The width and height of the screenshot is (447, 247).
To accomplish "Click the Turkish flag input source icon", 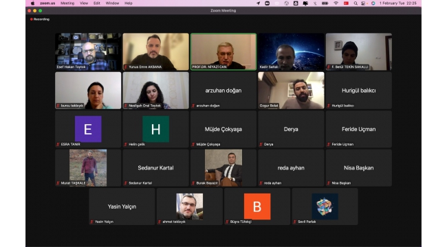I will pos(346,3).
